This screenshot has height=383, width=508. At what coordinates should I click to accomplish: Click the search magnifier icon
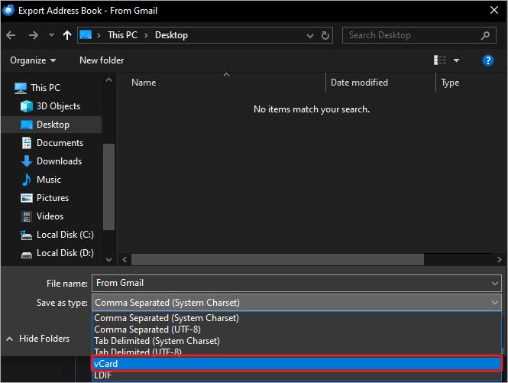coord(485,35)
